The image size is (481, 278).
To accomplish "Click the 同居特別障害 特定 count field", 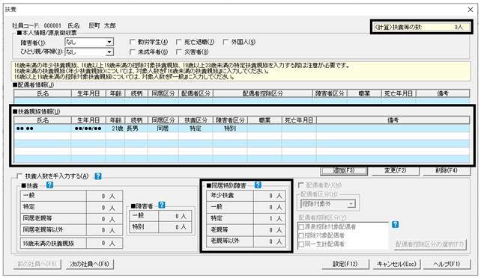I will [269, 218].
